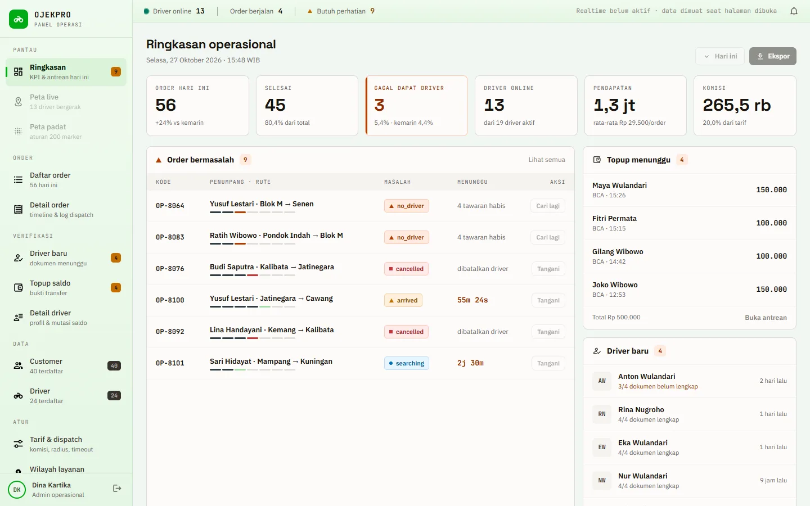Open notifications bell icon

click(x=794, y=11)
